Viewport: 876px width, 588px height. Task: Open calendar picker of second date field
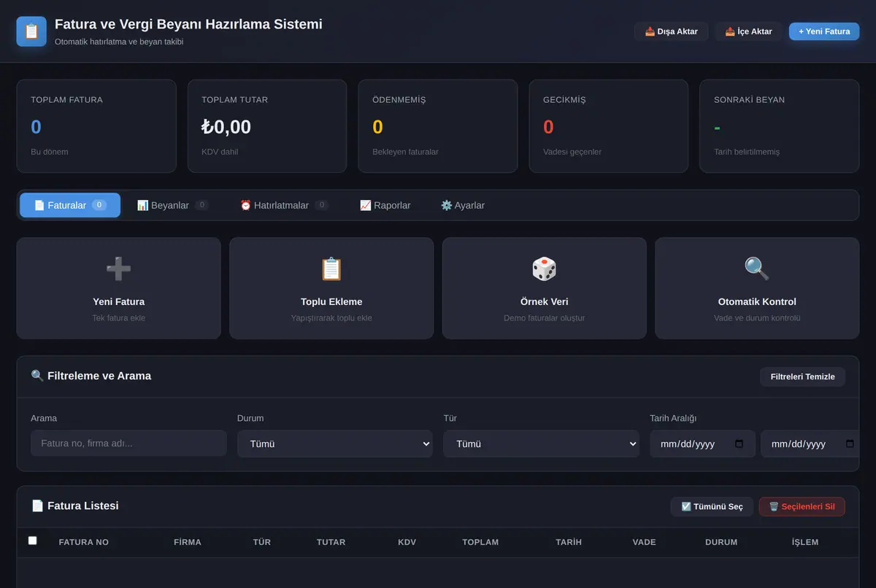[850, 444]
